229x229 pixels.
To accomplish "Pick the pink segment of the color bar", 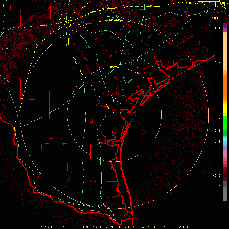I will [x=225, y=154].
